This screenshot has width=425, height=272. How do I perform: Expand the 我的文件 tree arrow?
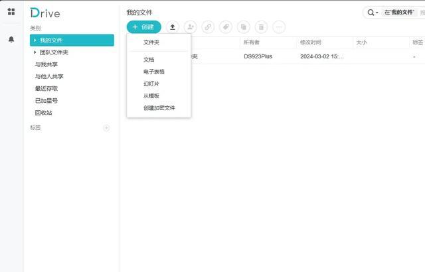pyautogui.click(x=35, y=40)
